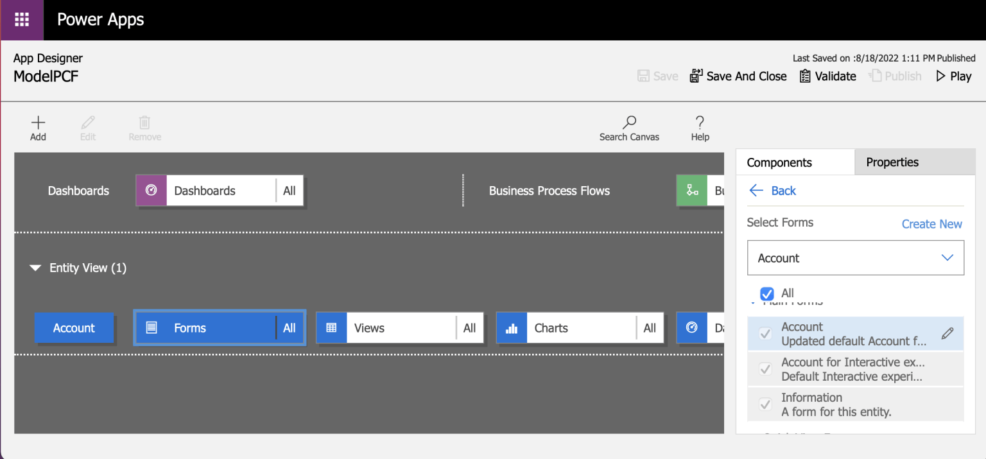Select the Views tile label
This screenshot has width=986, height=459.
[369, 328]
